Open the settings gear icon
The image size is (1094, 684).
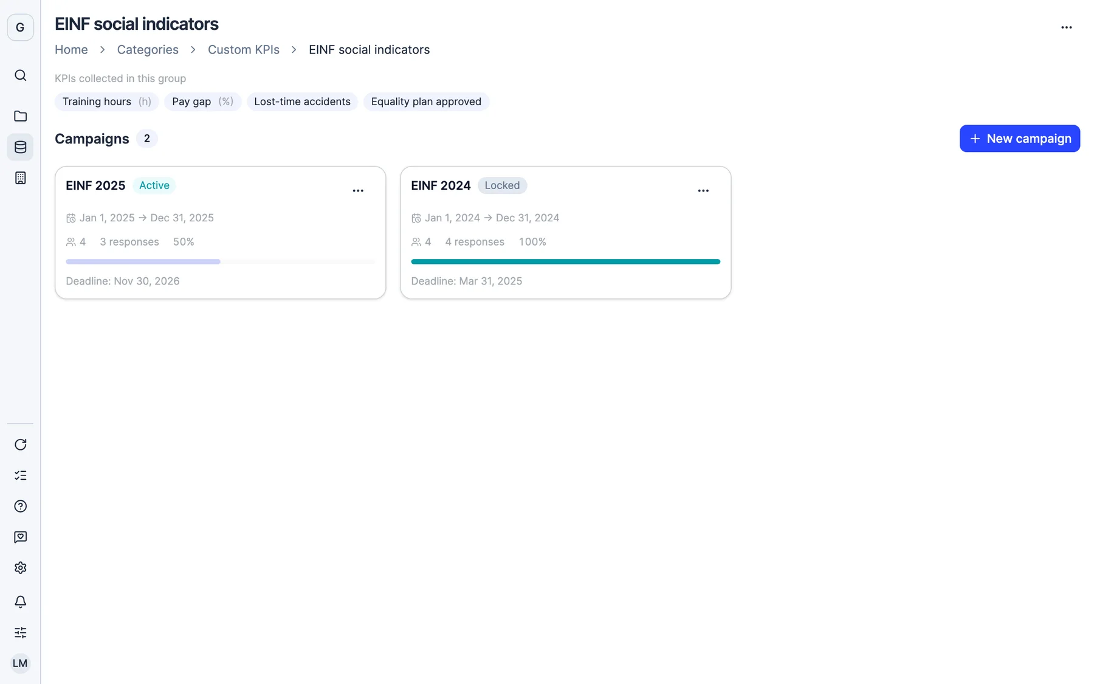coord(20,568)
